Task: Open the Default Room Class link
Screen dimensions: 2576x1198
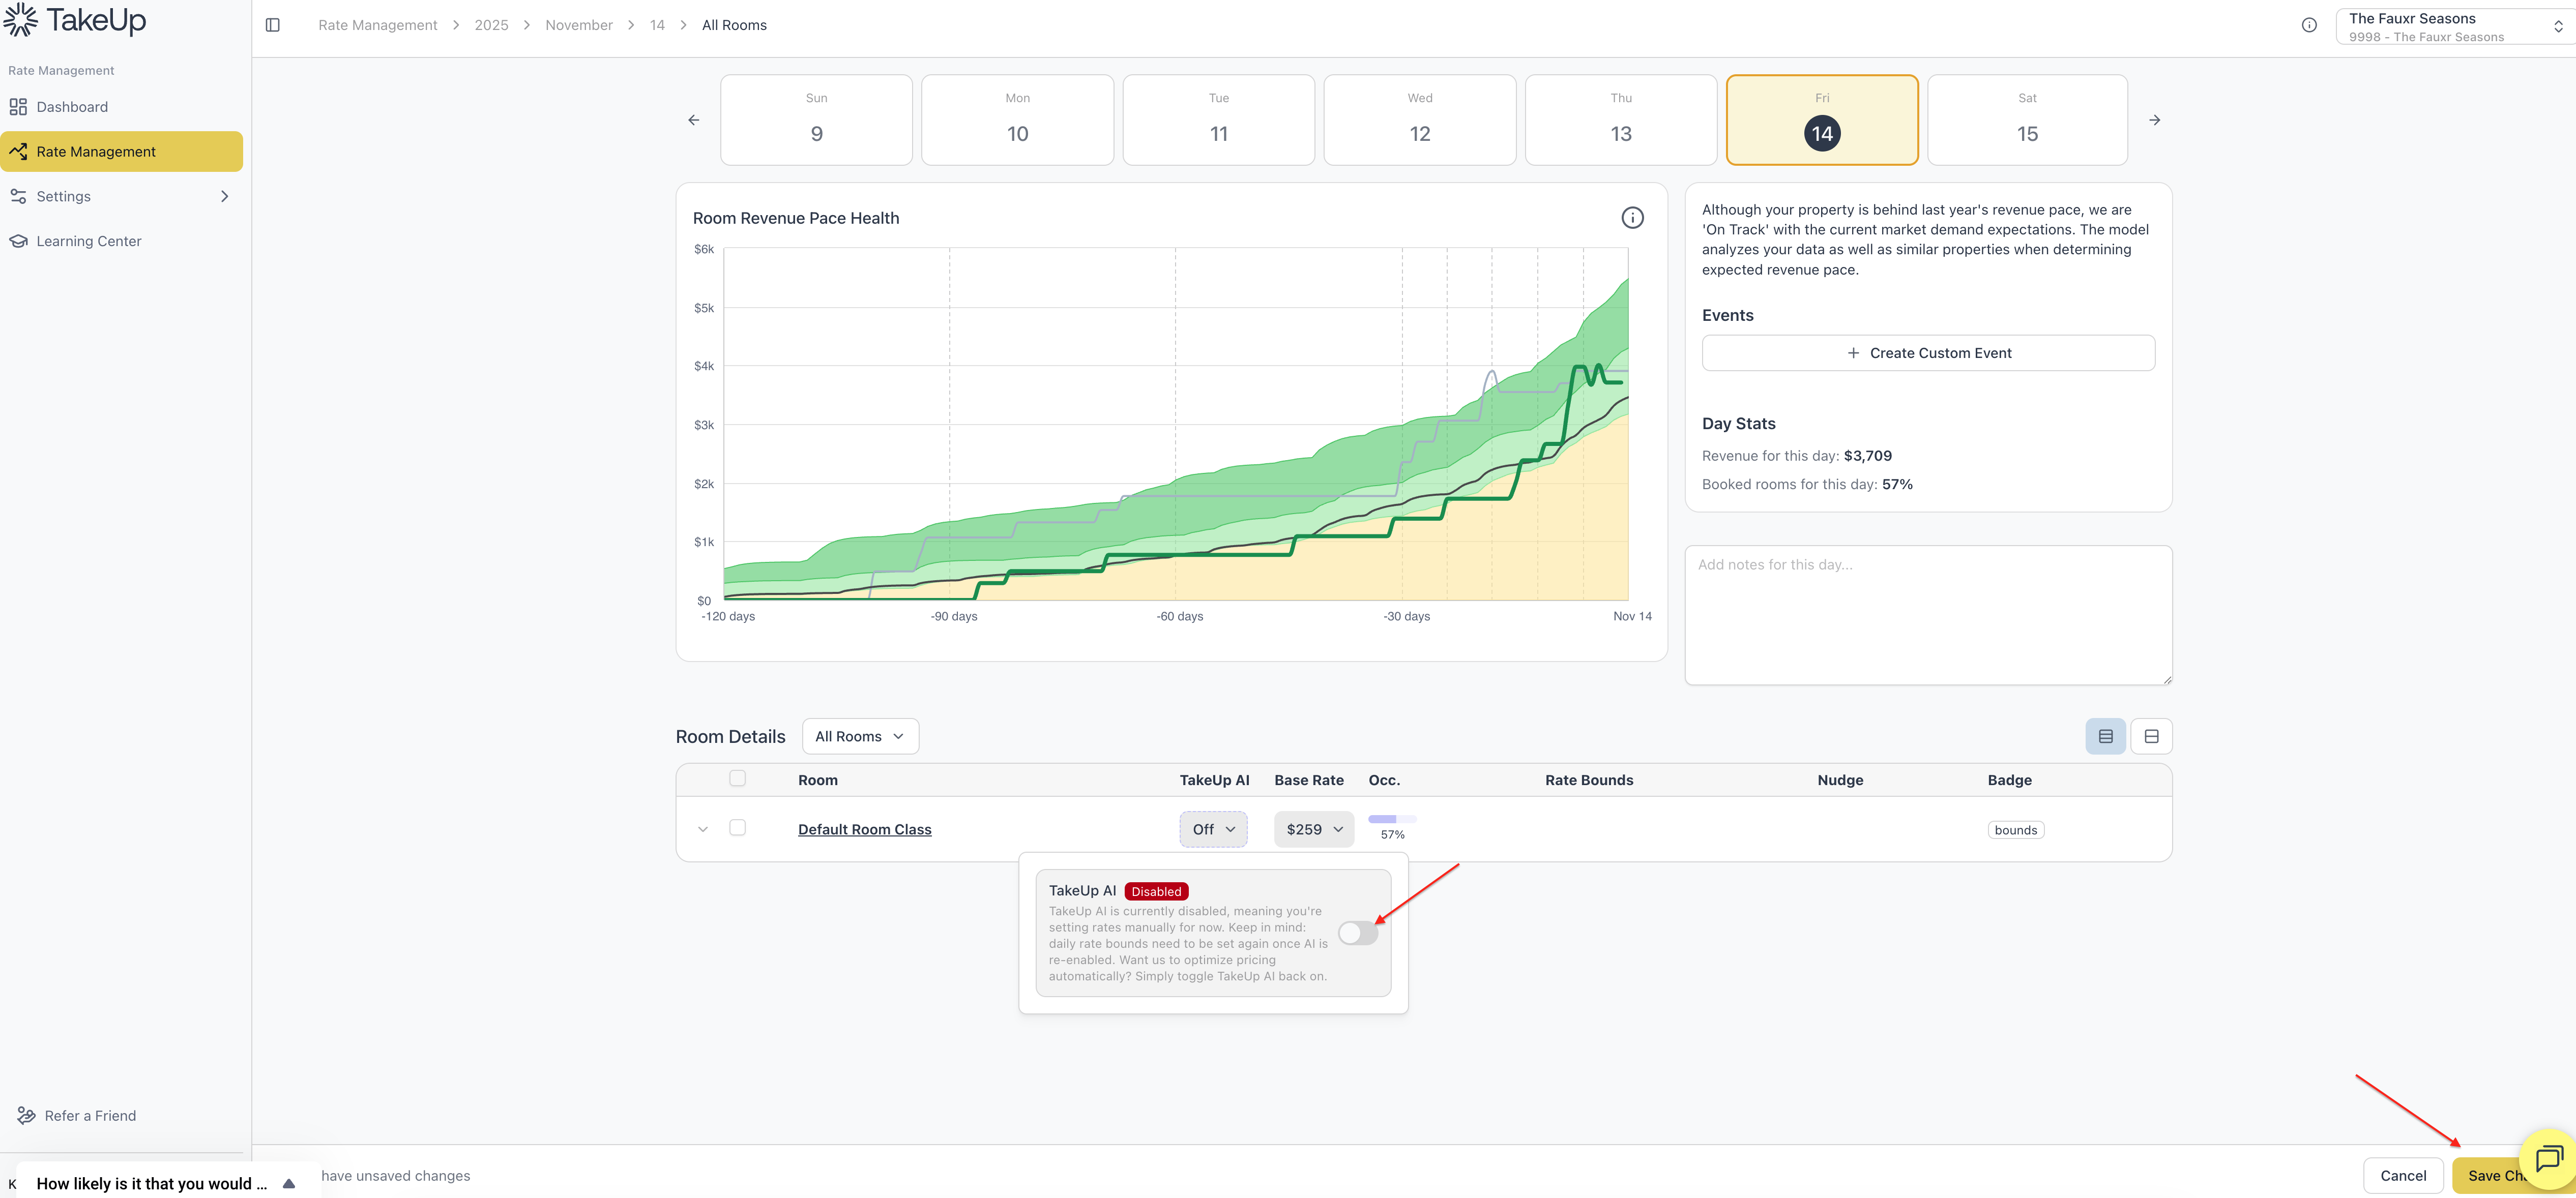Action: coord(864,829)
